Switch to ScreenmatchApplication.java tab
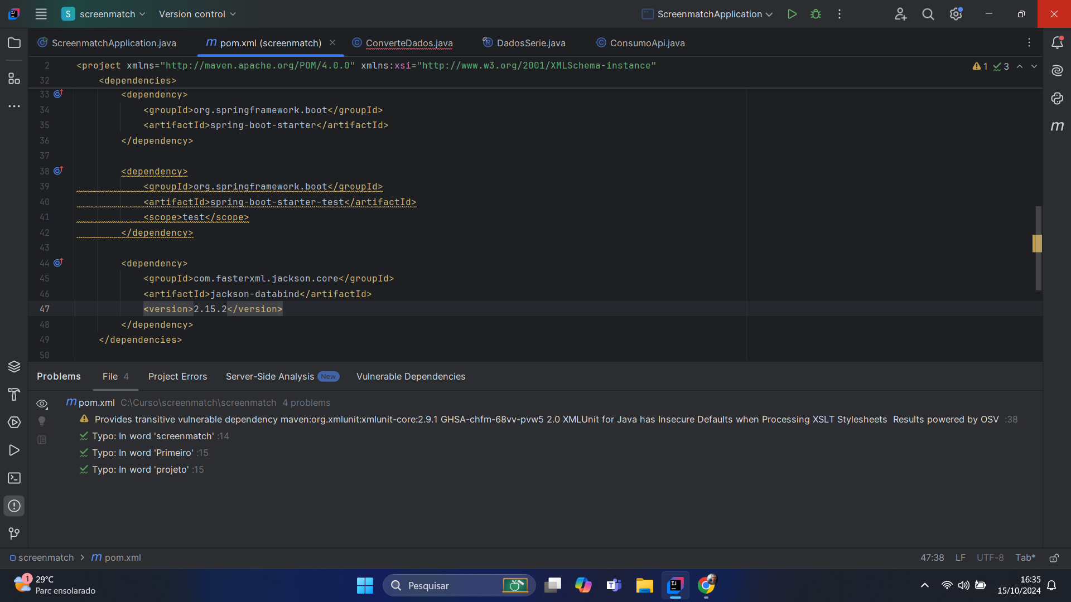Image resolution: width=1071 pixels, height=602 pixels. [x=107, y=43]
